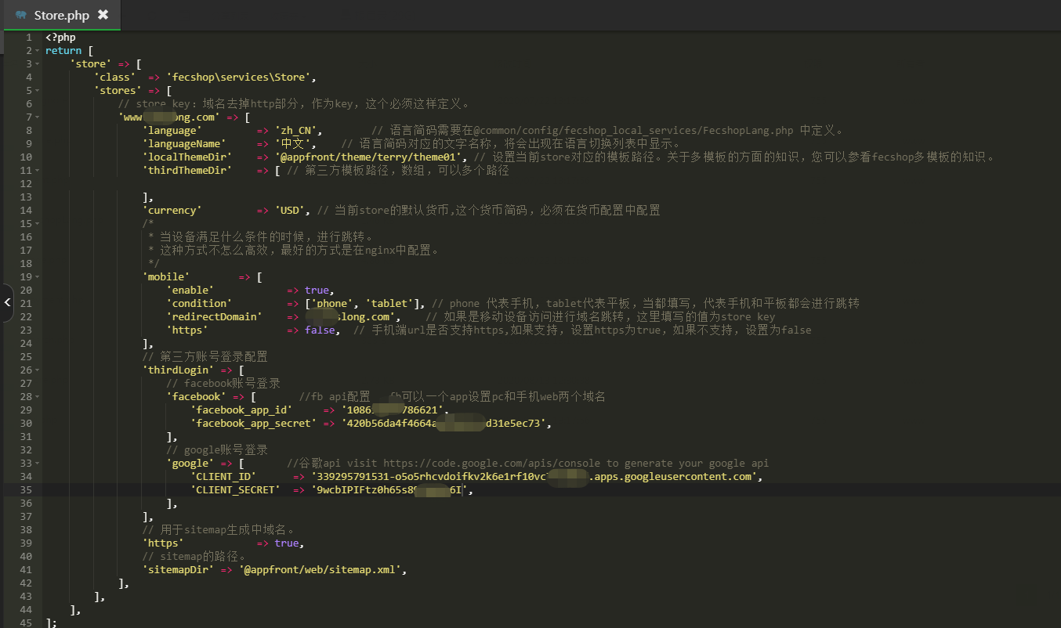Image resolution: width=1061 pixels, height=628 pixels.
Task: Click the 'mobile' key on line 19
Action: pyautogui.click(x=166, y=277)
